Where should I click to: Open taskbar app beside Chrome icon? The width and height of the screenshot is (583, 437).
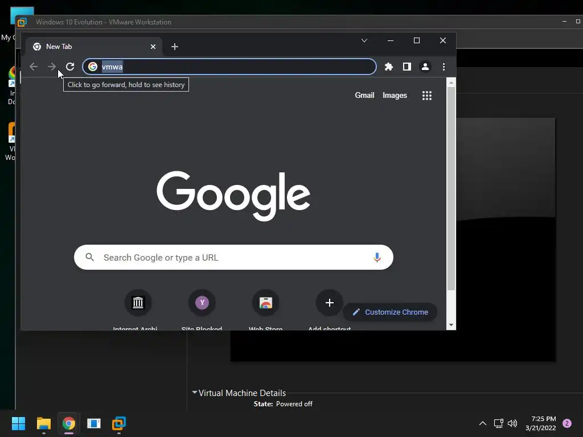click(x=94, y=423)
